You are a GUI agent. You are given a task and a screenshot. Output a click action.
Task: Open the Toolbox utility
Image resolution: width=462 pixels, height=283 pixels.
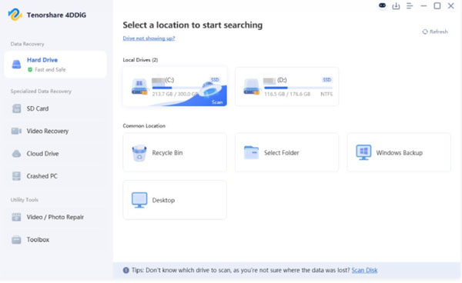55,240
